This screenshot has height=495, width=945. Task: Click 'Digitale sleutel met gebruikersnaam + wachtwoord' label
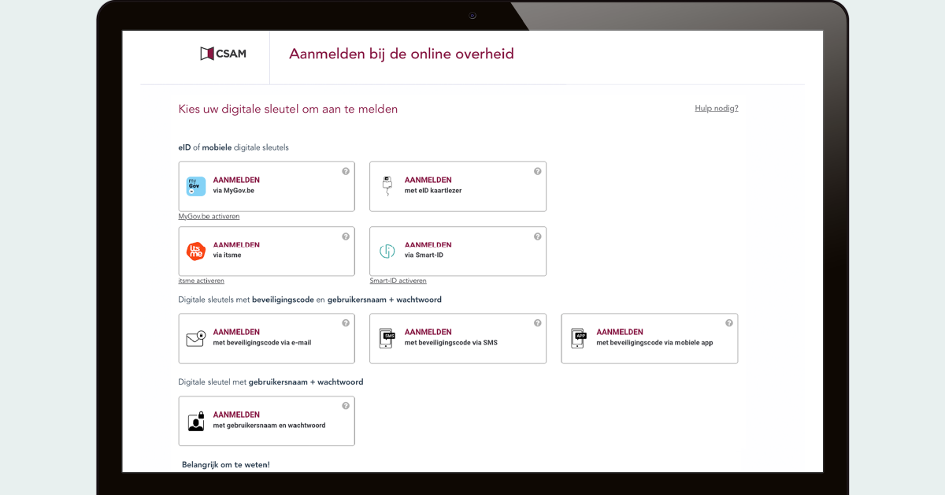271,382
